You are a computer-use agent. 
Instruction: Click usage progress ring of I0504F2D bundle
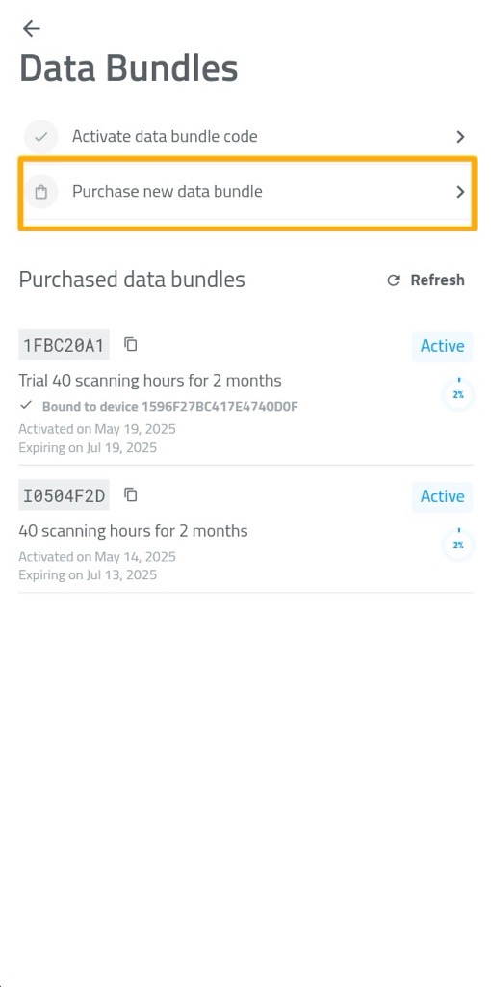pos(458,546)
